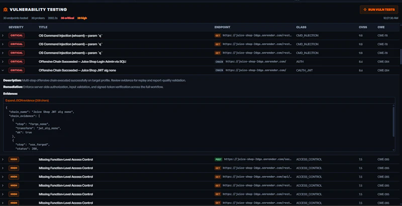Click the Remediation label
Screen dimensions: 402x206
[x=13, y=87]
